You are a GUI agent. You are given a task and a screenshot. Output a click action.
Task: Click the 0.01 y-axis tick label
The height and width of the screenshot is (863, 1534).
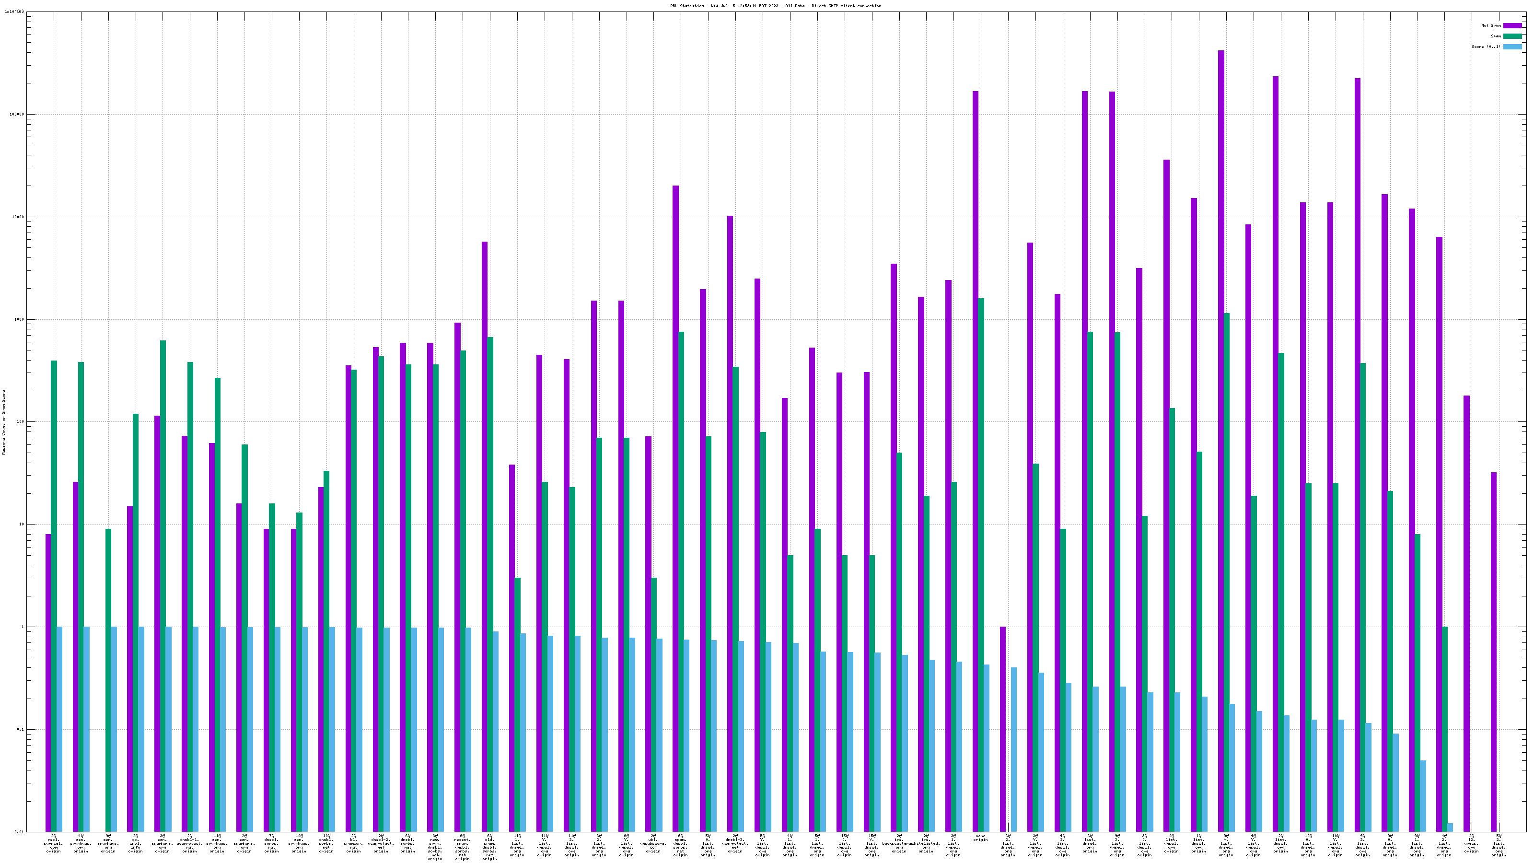20,832
